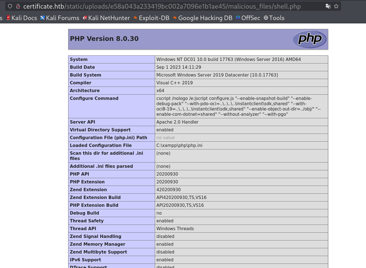Click the C:\xampp\php\php.ini value
The width and height of the screenshot is (366, 268).
coord(179,145)
